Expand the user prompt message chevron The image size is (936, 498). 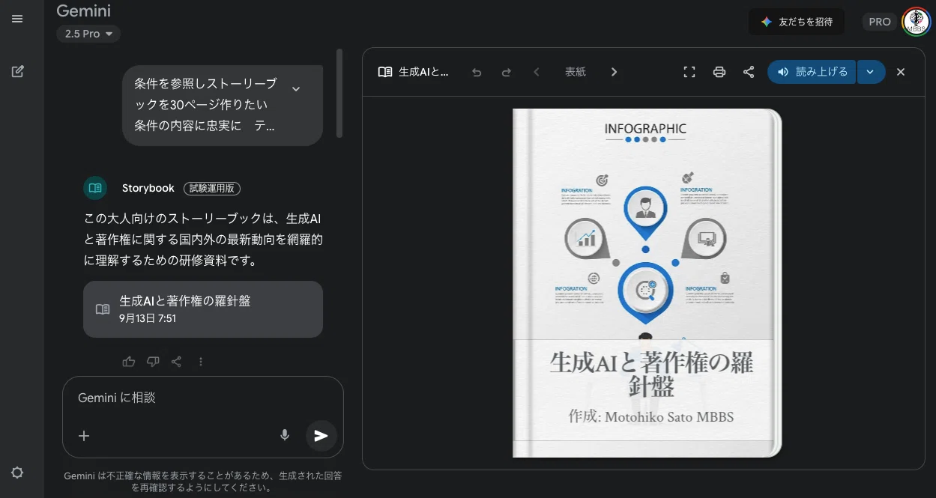(x=296, y=88)
